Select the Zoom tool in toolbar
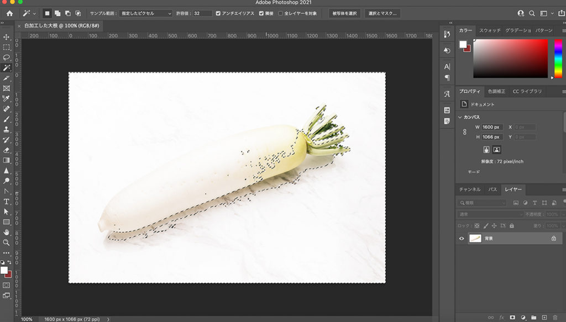The width and height of the screenshot is (566, 322). tap(7, 242)
